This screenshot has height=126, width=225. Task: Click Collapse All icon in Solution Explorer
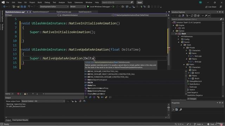pos(195,16)
